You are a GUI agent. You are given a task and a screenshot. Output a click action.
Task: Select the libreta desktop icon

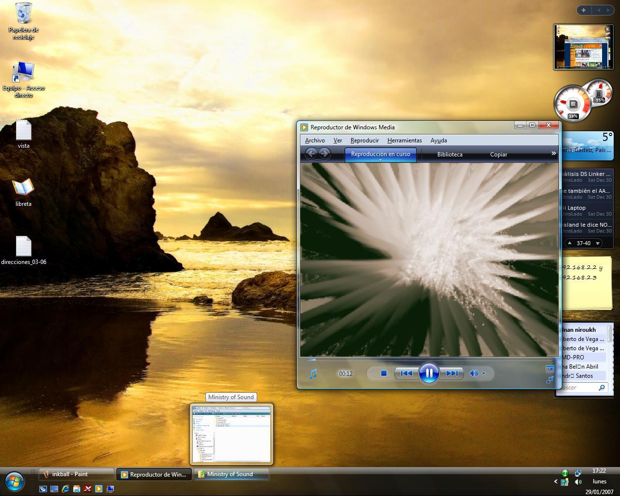coord(23,192)
